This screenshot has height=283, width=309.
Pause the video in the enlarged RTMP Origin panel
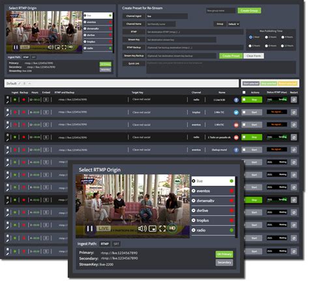click(90, 228)
